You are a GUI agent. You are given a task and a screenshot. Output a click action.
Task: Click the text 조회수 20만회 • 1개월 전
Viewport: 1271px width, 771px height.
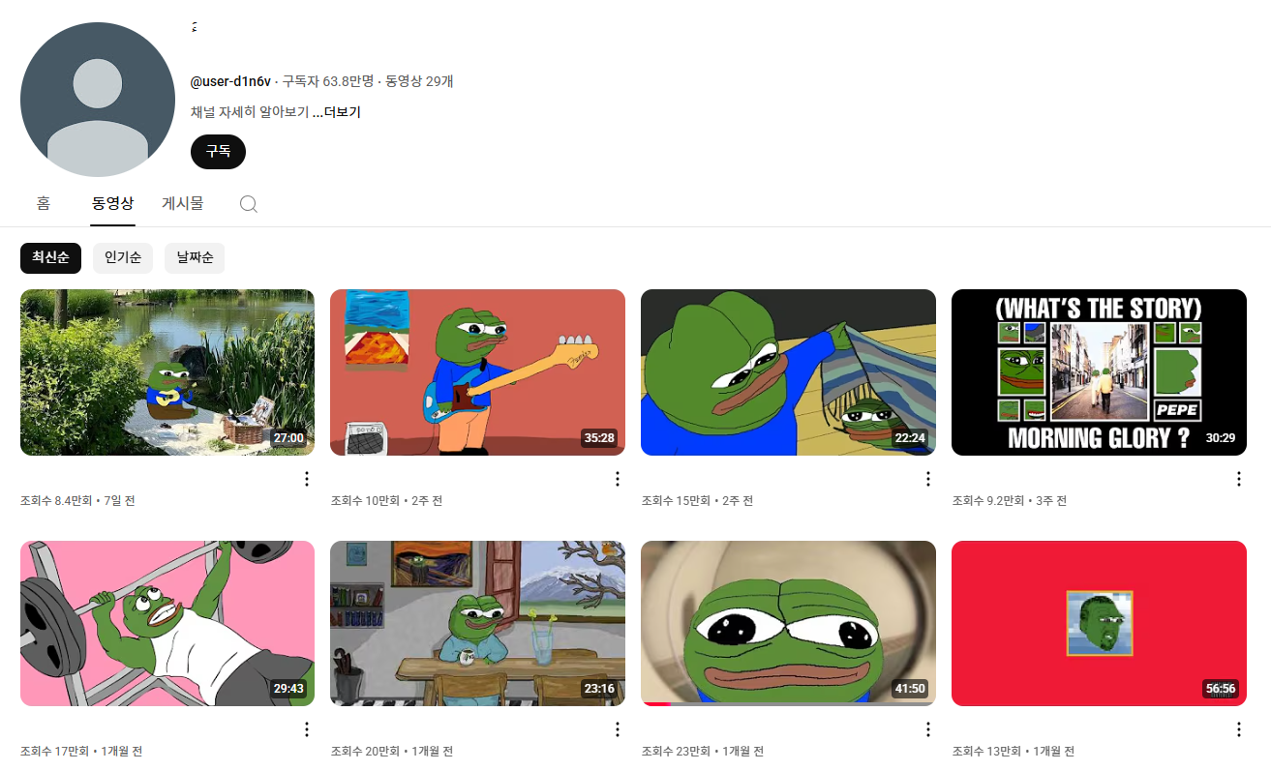coord(392,752)
